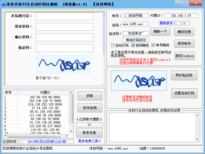Uncheck the 密码随机 checkbox

pos(133,45)
